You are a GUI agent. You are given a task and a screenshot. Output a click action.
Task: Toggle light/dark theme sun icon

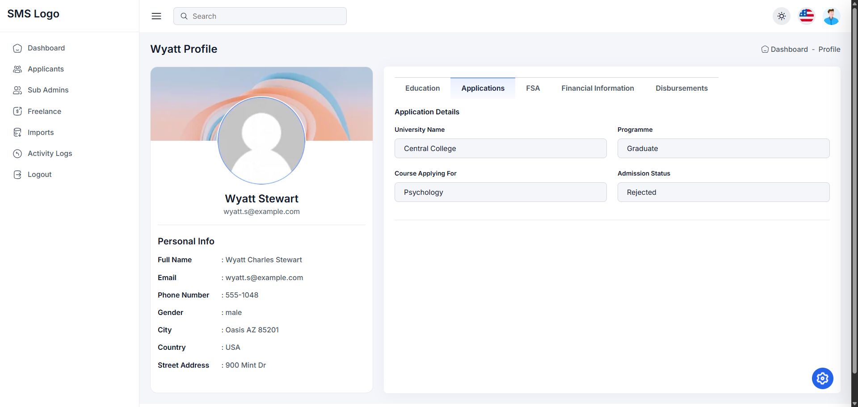click(x=781, y=16)
